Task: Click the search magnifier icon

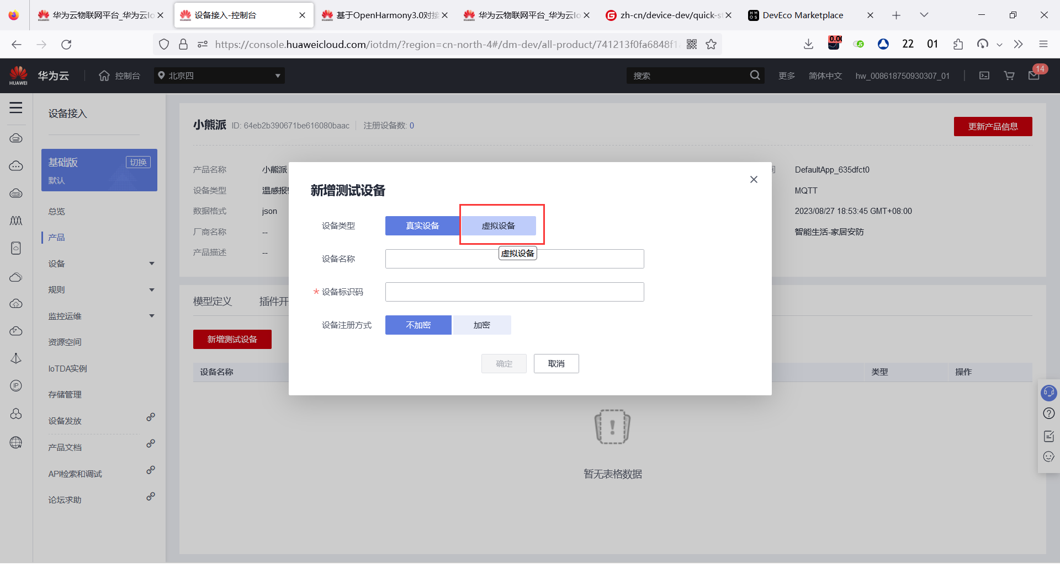Action: 755,75
